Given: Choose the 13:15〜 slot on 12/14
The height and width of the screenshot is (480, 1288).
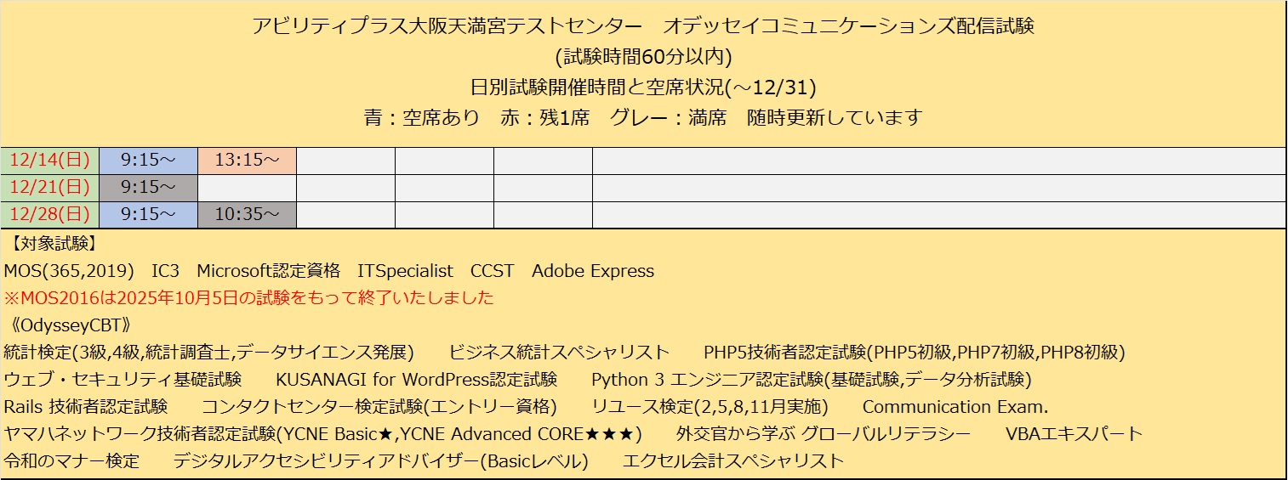Looking at the screenshot, I should pyautogui.click(x=247, y=161).
